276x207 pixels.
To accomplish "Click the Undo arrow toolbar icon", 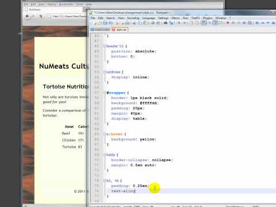I will point(152,23).
